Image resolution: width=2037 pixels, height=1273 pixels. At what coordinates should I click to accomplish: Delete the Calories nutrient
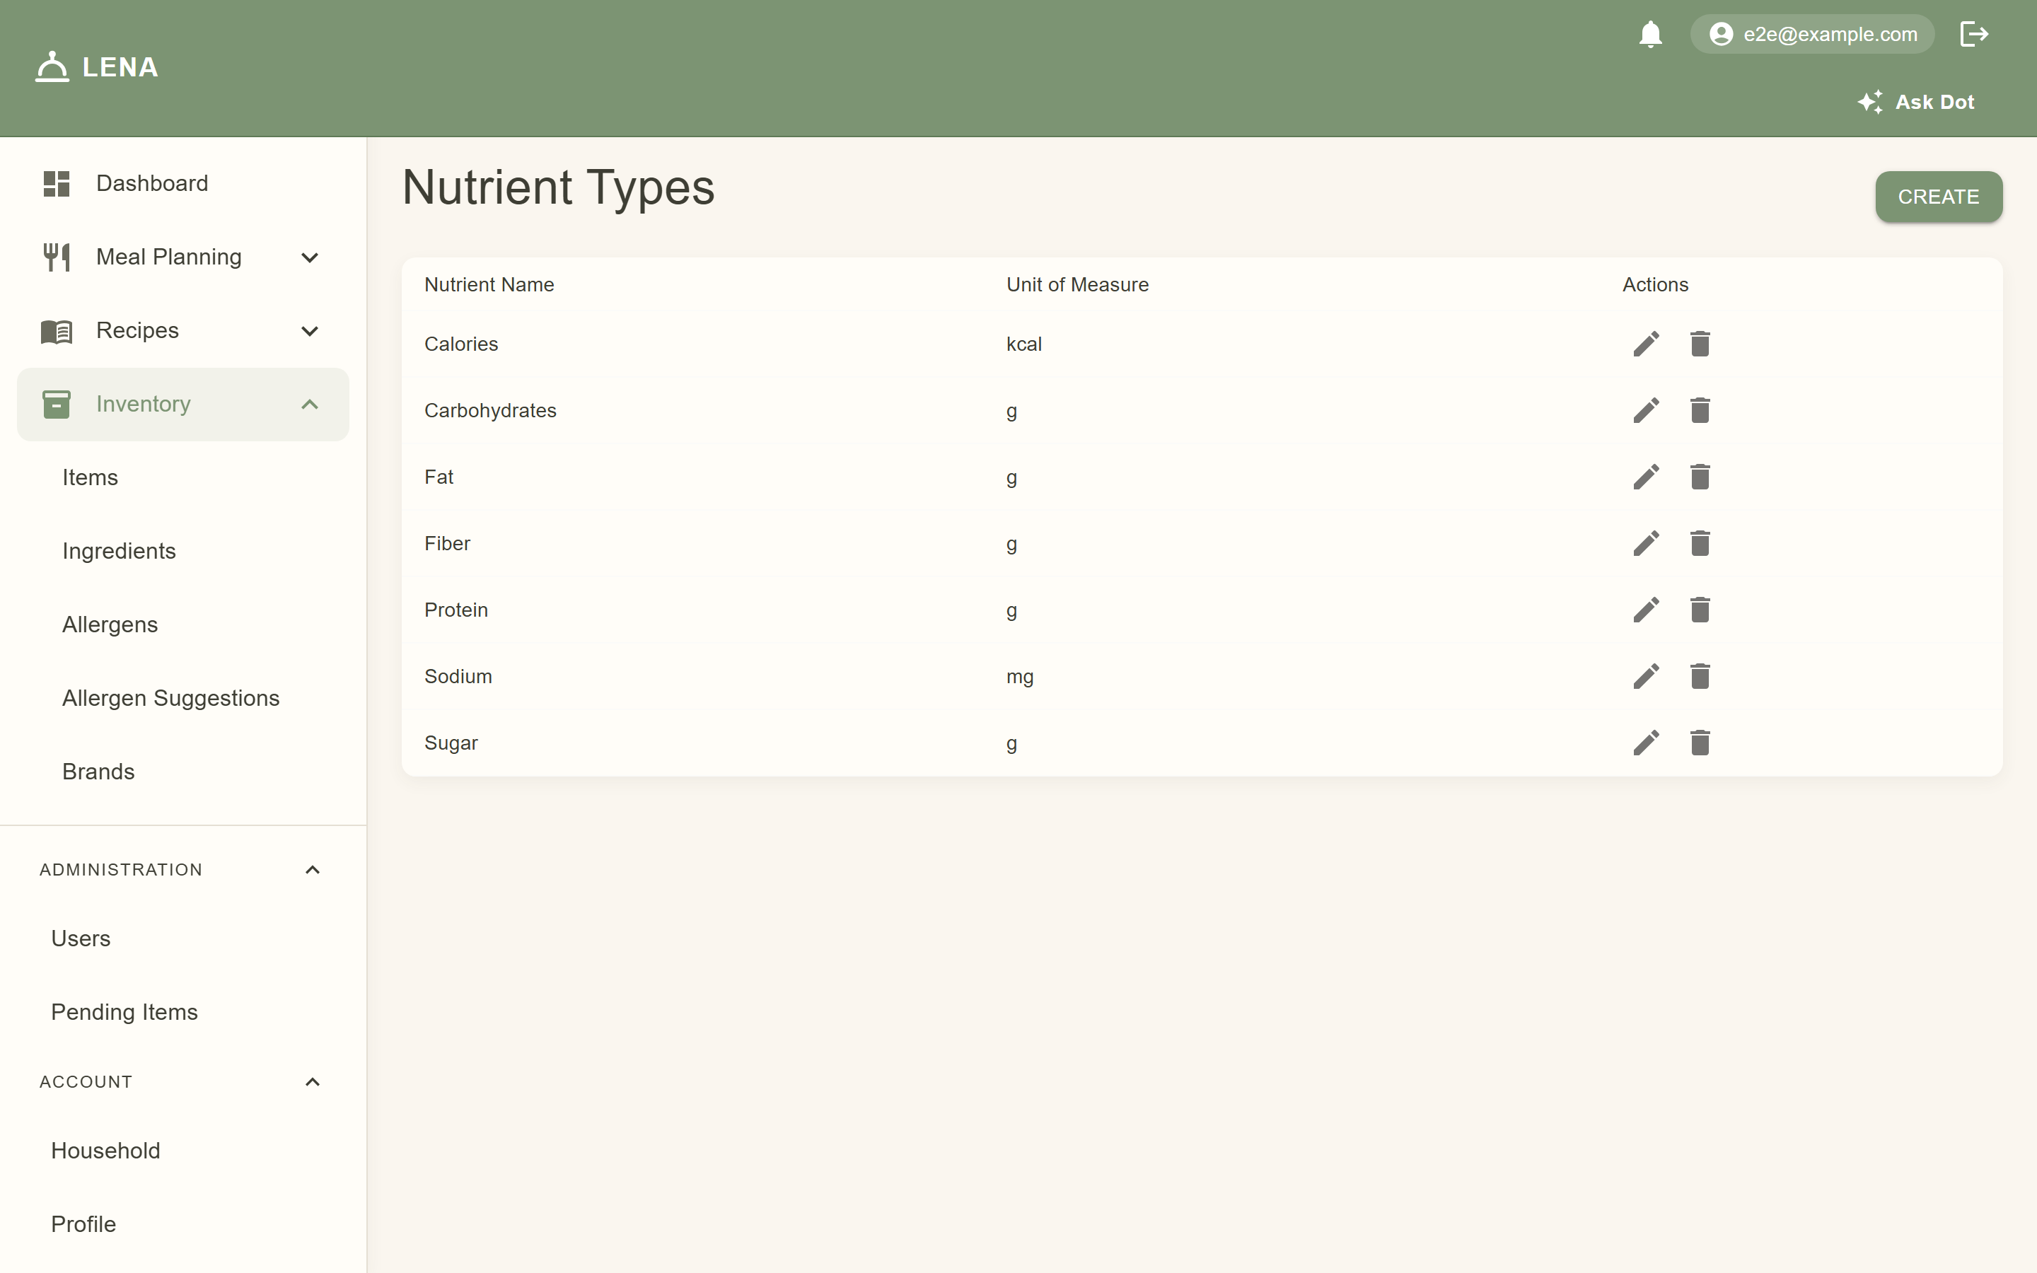(1700, 344)
